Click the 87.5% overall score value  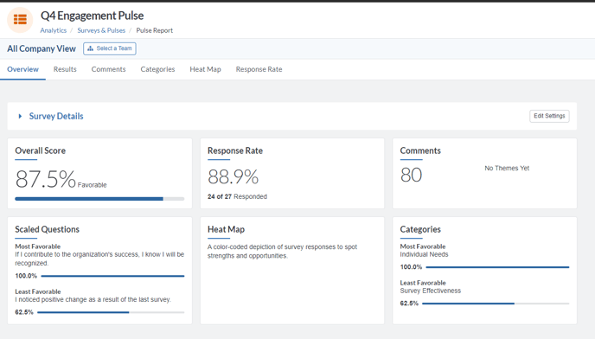pyautogui.click(x=46, y=179)
